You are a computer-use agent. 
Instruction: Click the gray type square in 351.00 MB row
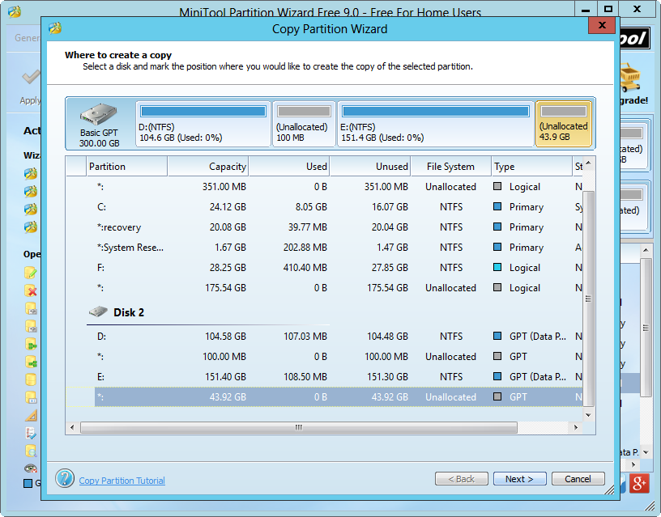click(x=497, y=187)
